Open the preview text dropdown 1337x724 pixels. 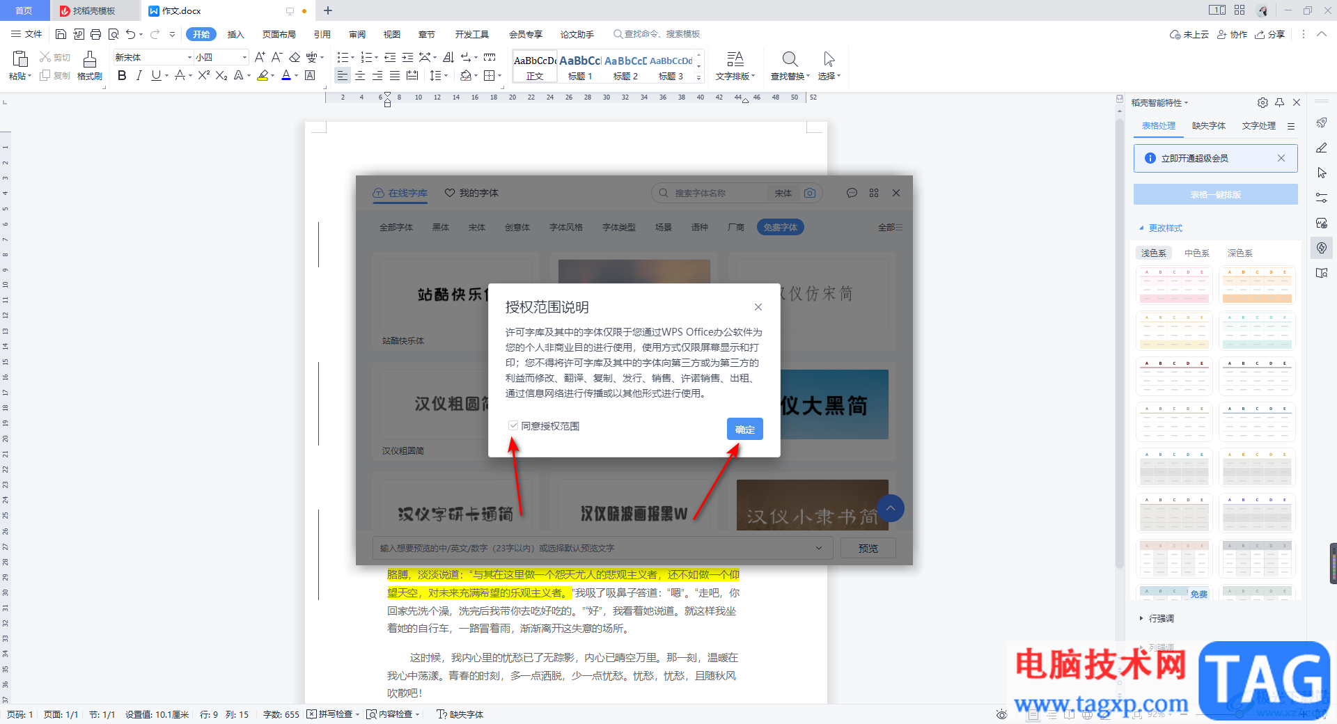[819, 548]
